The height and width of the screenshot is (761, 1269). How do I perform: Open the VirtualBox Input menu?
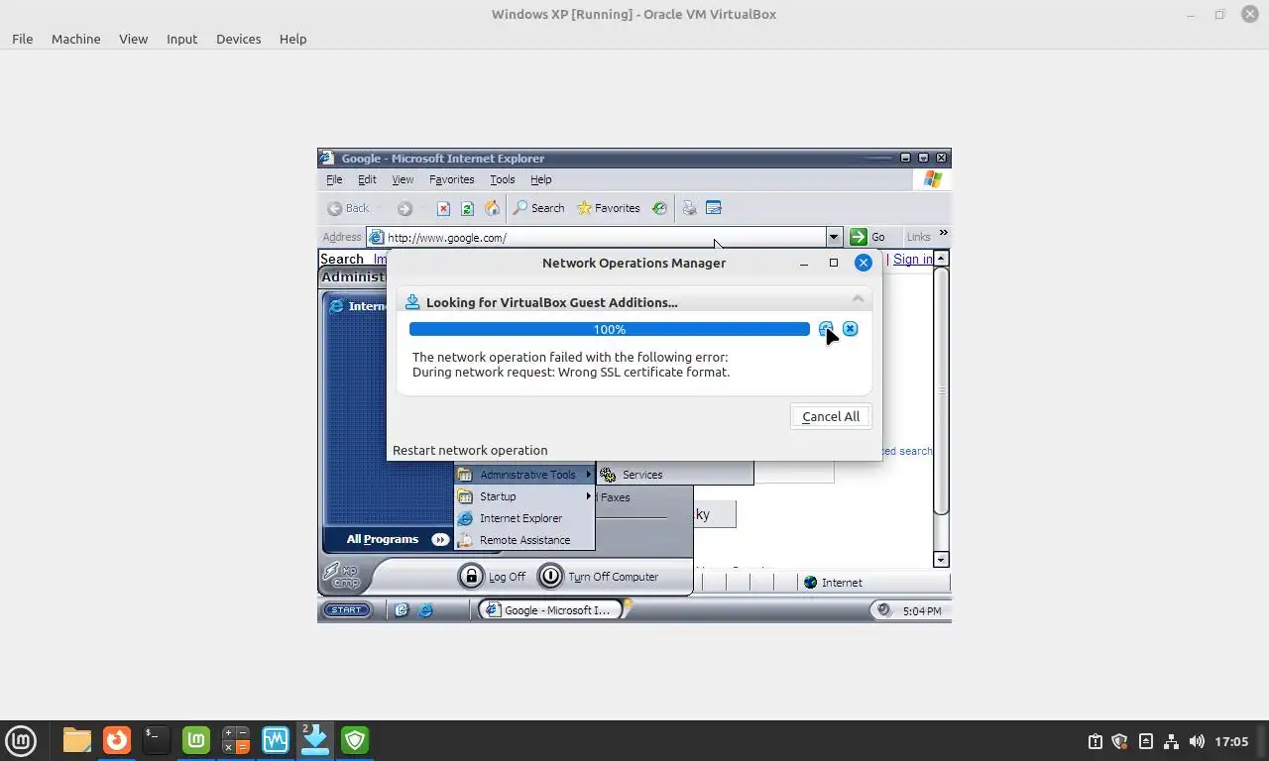[181, 39]
